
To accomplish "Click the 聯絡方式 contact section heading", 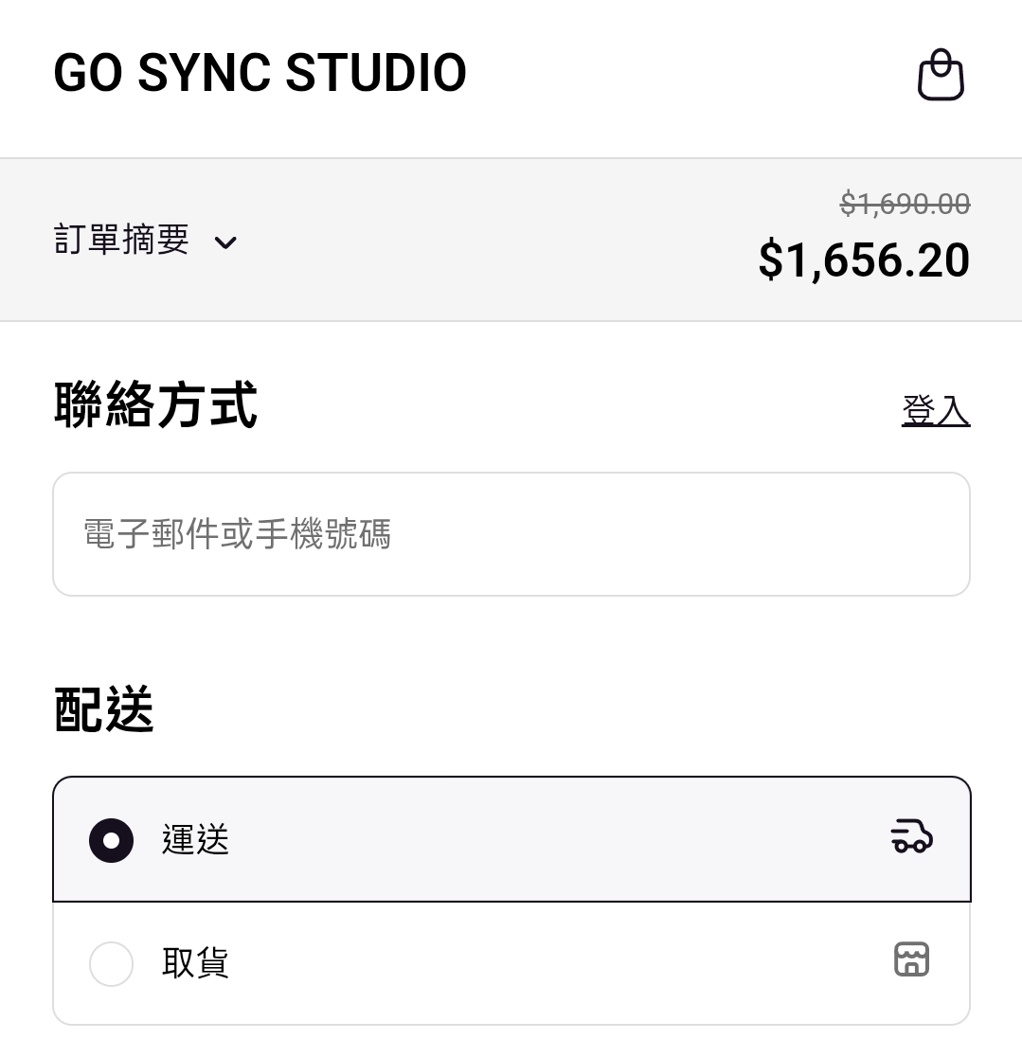I will (155, 406).
